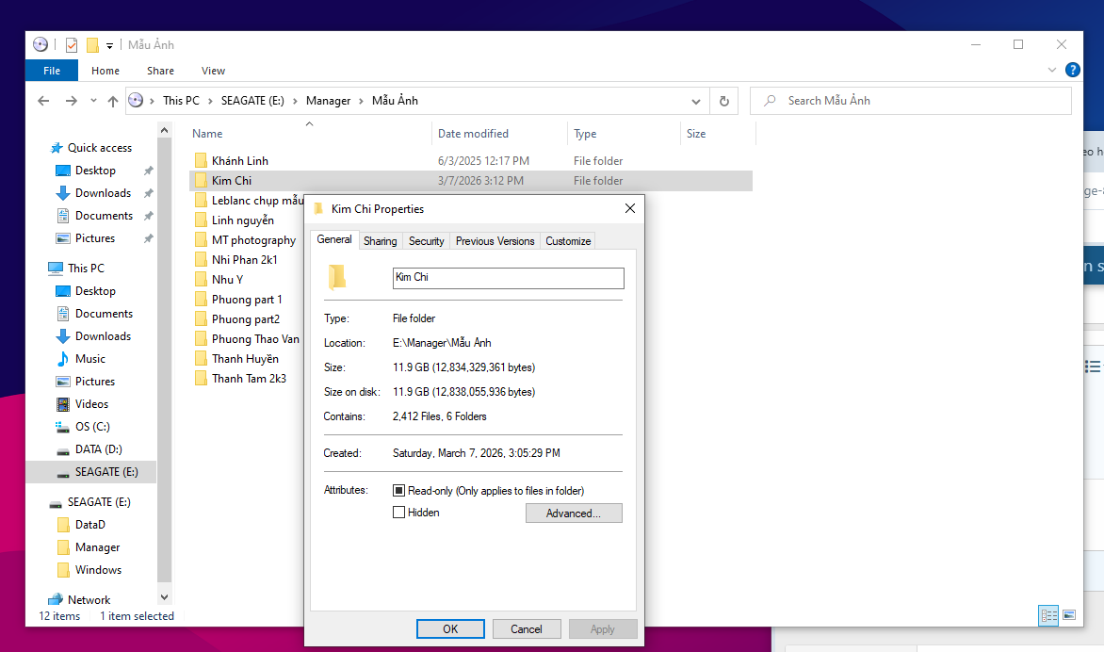Open pinned Downloads under Quick access
The width and height of the screenshot is (1104, 652).
(x=103, y=193)
